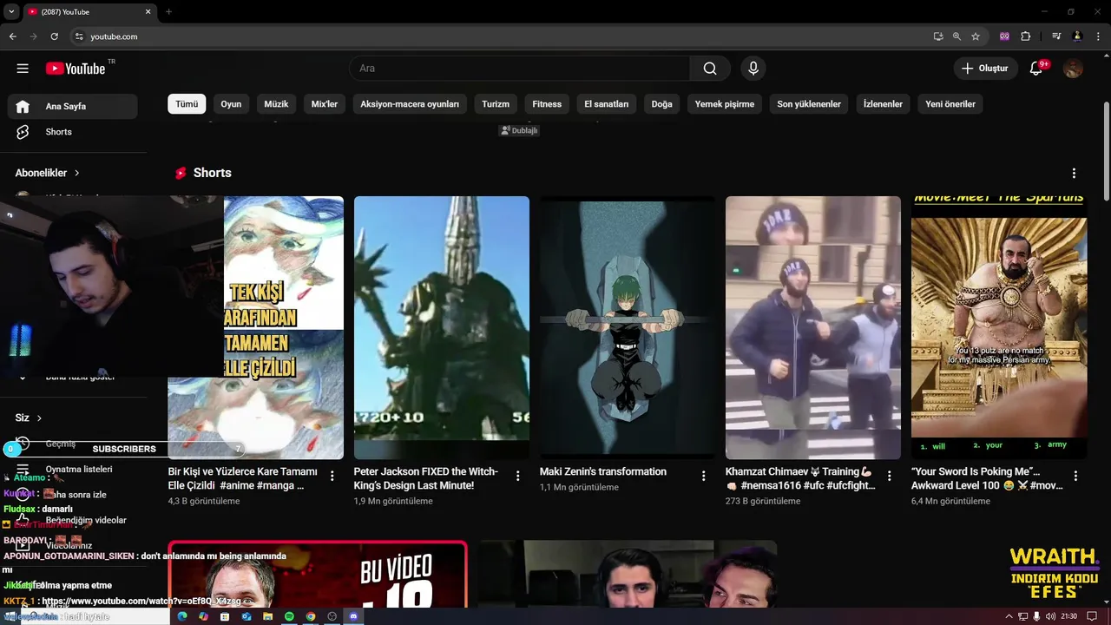
Task: Click the YouTube Ara search field
Action: [519, 69]
